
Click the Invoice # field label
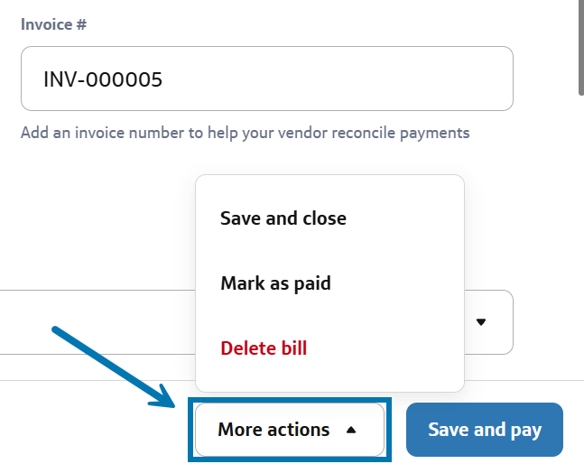(x=54, y=24)
